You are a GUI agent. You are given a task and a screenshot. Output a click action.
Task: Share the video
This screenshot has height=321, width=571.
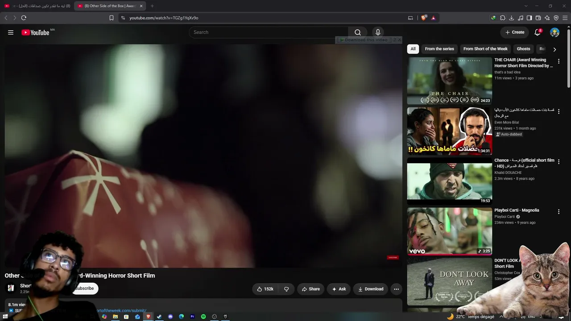pos(310,289)
